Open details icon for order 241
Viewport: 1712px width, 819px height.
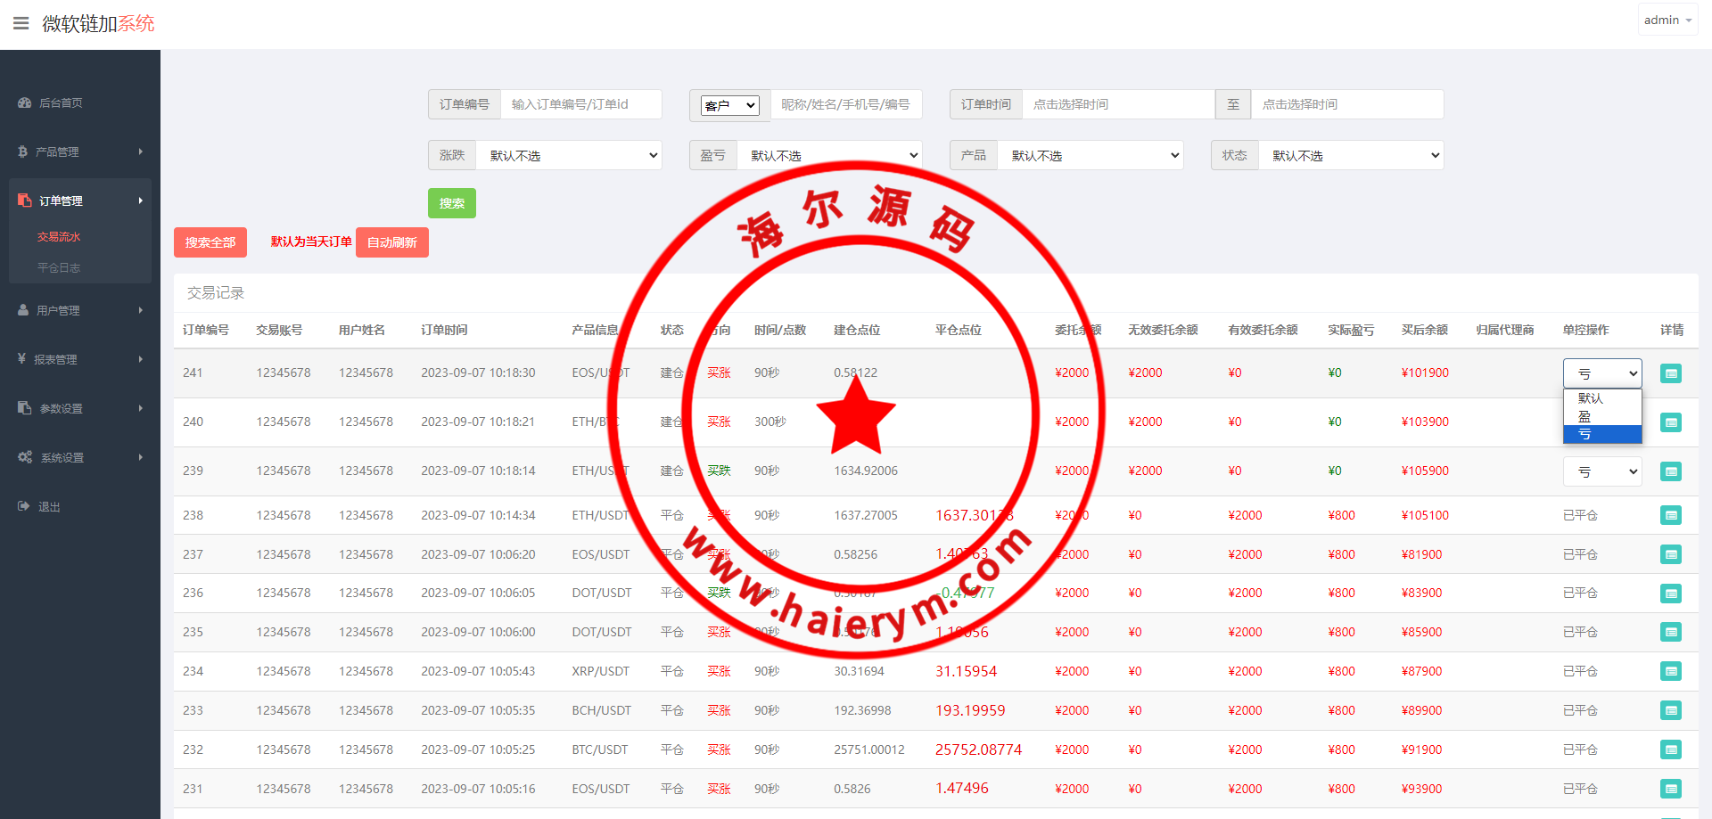click(1670, 373)
